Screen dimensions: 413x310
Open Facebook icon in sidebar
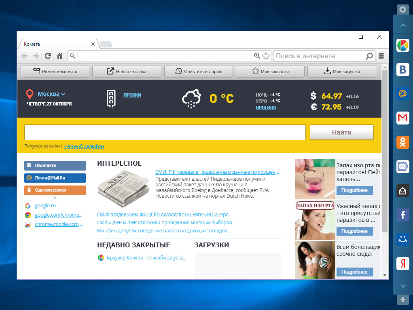[403, 215]
